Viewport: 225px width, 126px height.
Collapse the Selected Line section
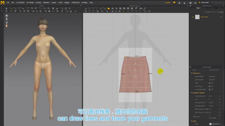[x=192, y=73]
